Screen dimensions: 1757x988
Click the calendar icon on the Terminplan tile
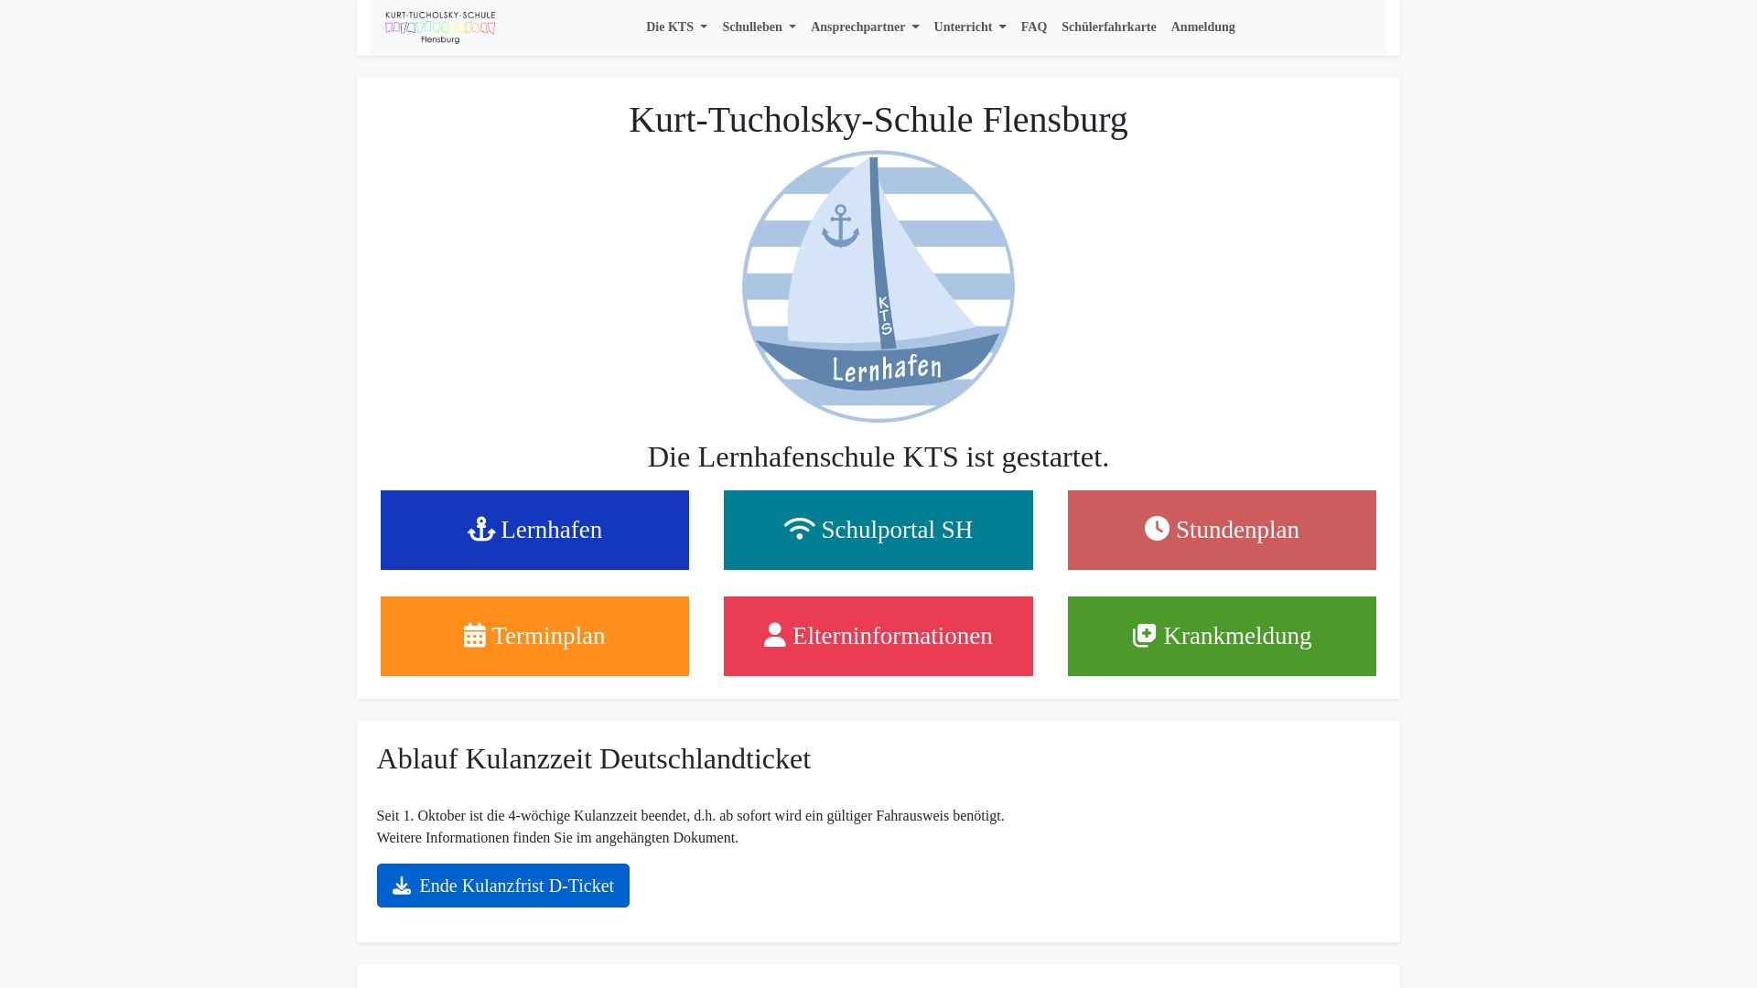pos(474,635)
